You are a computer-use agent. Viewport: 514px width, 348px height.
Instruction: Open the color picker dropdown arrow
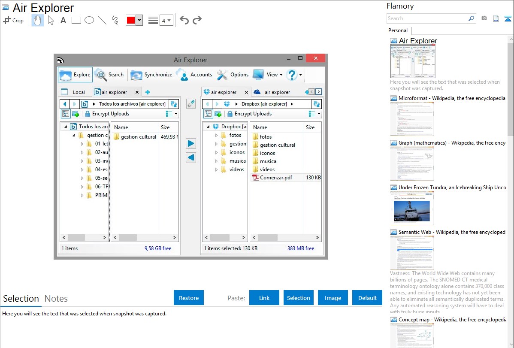coord(139,20)
